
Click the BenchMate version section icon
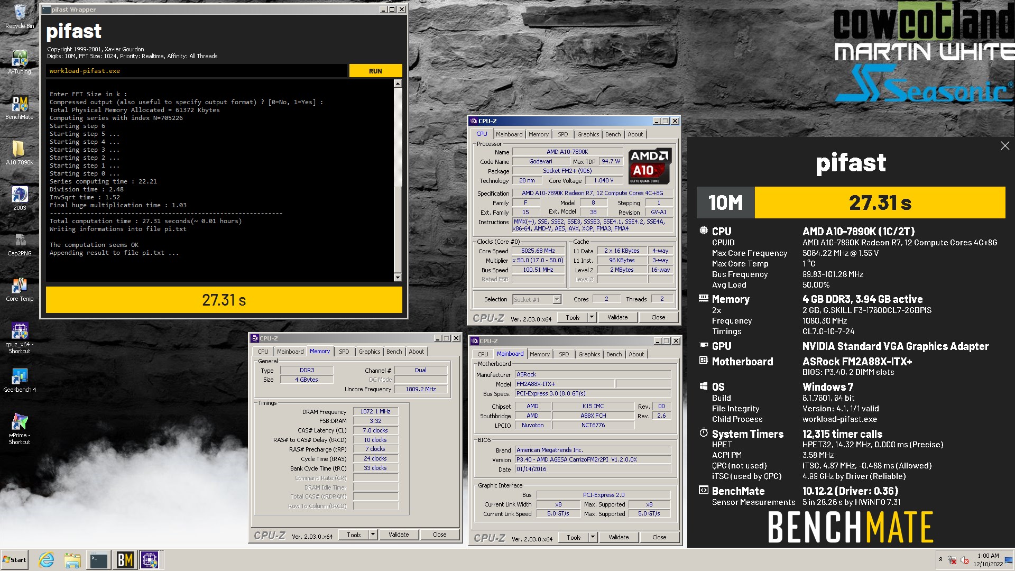coord(704,490)
